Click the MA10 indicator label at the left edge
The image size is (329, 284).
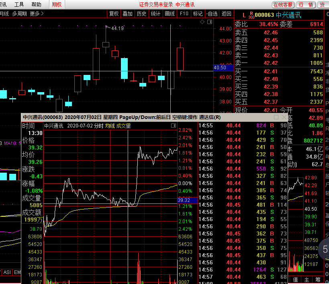12,143
